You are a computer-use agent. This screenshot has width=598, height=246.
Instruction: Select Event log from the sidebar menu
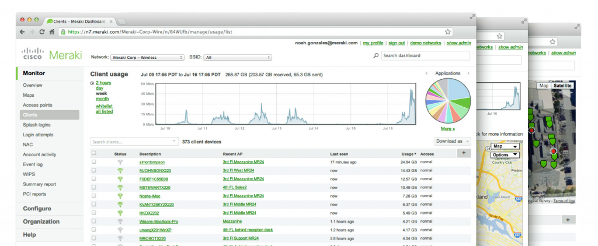click(x=33, y=164)
